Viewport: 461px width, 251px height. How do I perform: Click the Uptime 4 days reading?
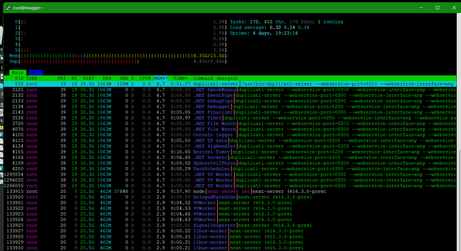point(264,33)
